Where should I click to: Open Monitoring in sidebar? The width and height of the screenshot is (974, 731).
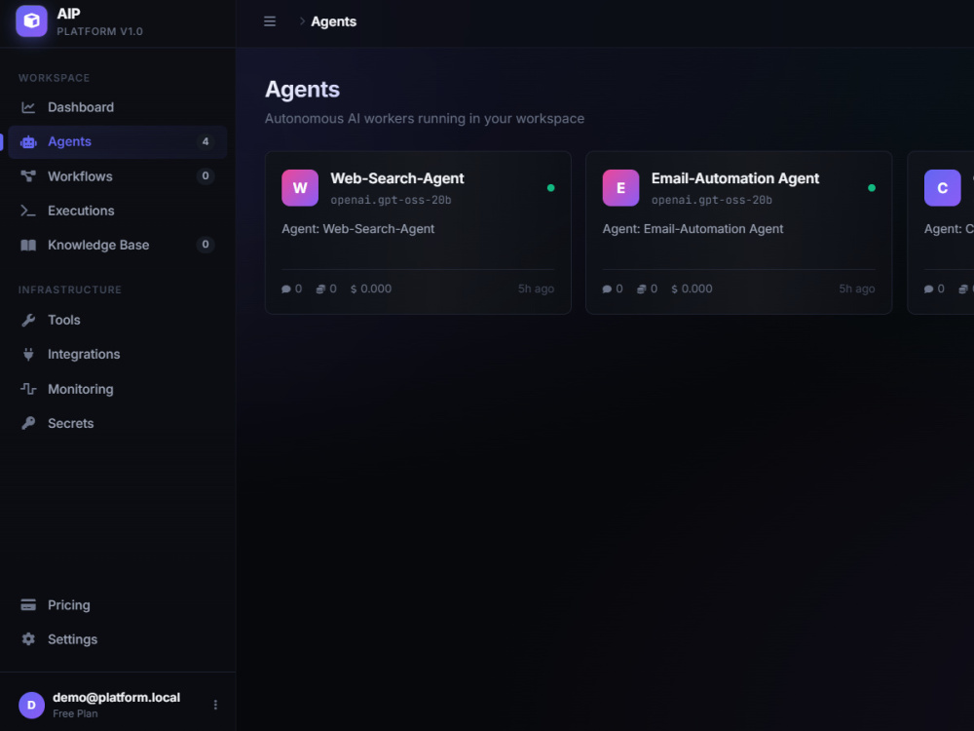pos(118,389)
